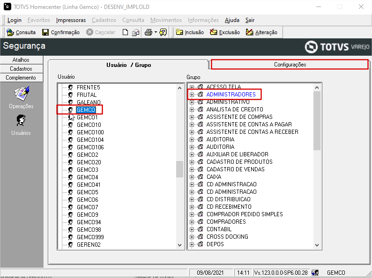Select user GEMCO1 in the list

(87, 117)
